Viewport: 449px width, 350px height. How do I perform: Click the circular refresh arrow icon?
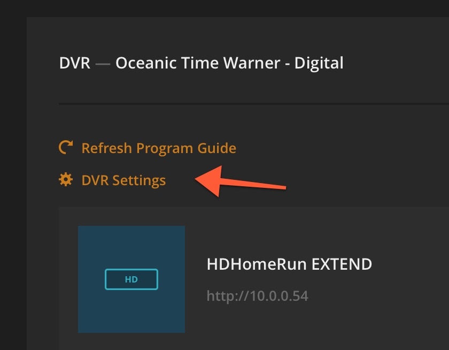coord(66,147)
